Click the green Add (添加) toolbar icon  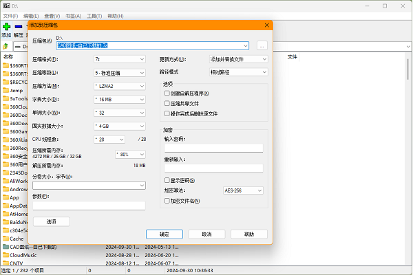[6, 27]
